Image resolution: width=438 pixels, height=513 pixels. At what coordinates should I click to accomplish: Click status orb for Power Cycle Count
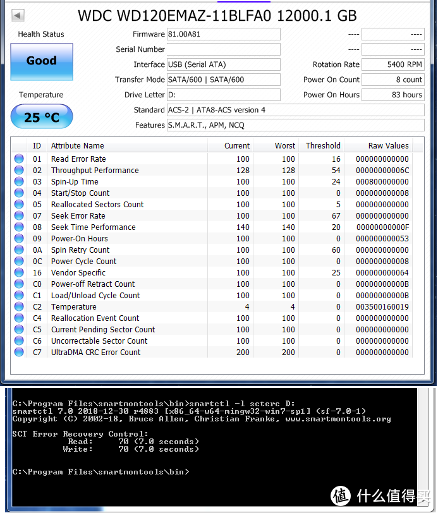tap(19, 261)
